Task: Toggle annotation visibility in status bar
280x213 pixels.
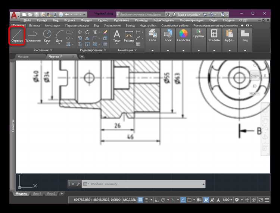Action: [206, 200]
